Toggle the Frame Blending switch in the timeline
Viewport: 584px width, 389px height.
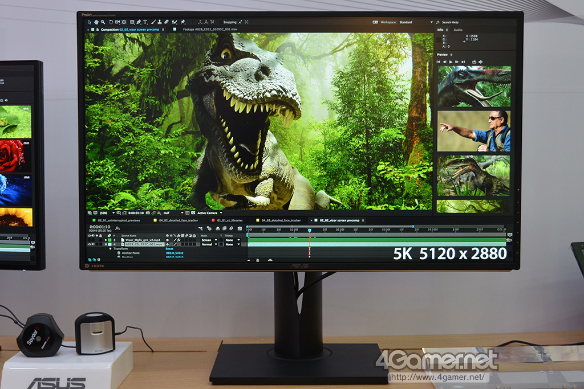click(x=224, y=228)
